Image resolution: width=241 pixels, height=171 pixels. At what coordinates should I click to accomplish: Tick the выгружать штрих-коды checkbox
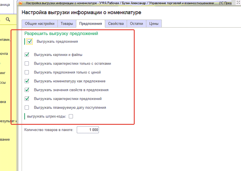click(71, 116)
